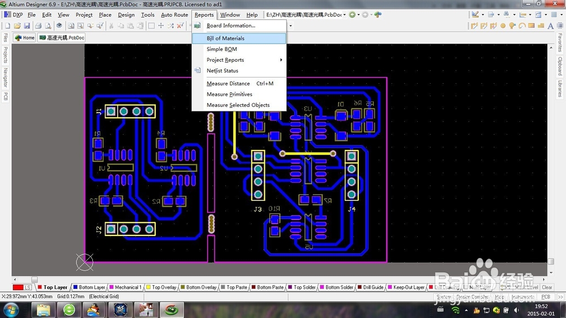Place a via tool
The image size is (566, 318).
coord(512,25)
